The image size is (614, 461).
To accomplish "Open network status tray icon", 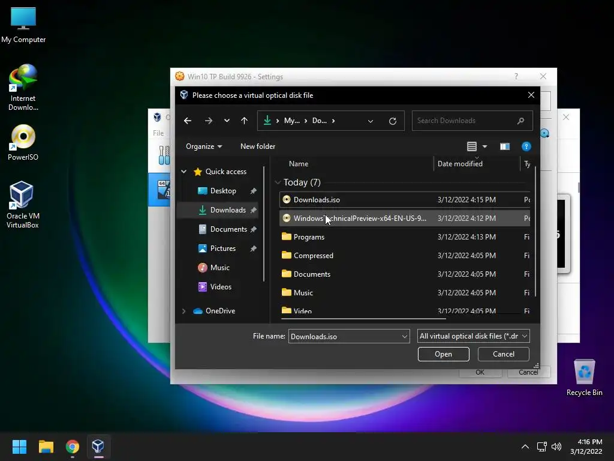I will (x=541, y=447).
